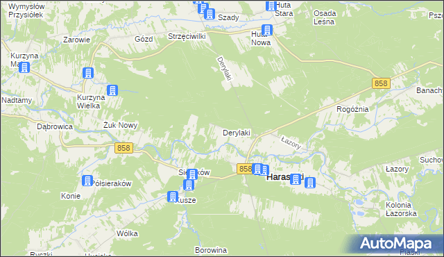
Task: Click the Harasiuki town label
Action: 285,177
